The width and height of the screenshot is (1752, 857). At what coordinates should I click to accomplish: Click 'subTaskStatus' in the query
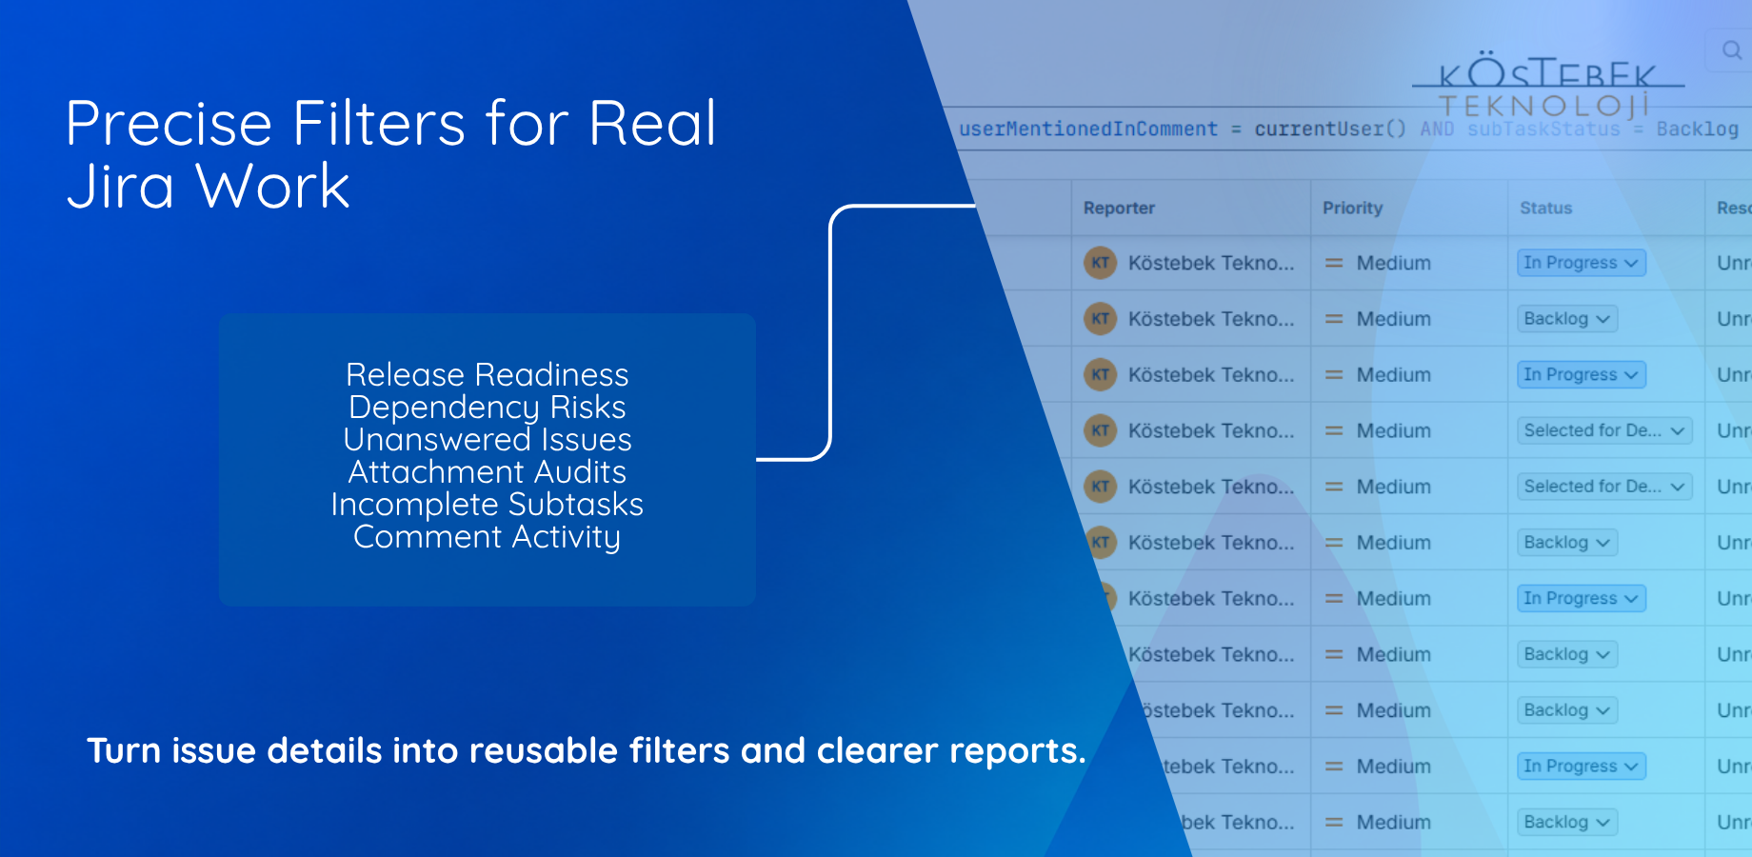(1543, 129)
